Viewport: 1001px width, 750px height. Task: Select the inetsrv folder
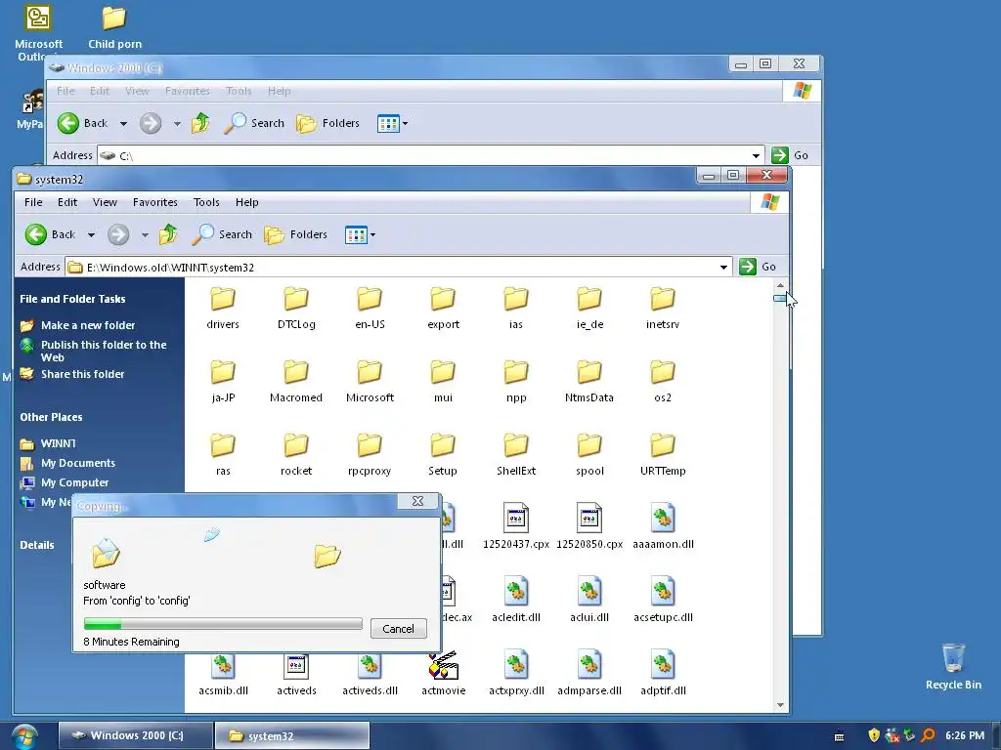(x=663, y=308)
